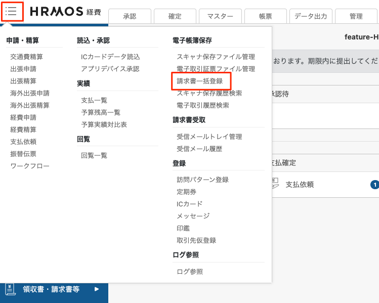Go to ログ参照 page
The width and height of the screenshot is (379, 303).
point(190,272)
